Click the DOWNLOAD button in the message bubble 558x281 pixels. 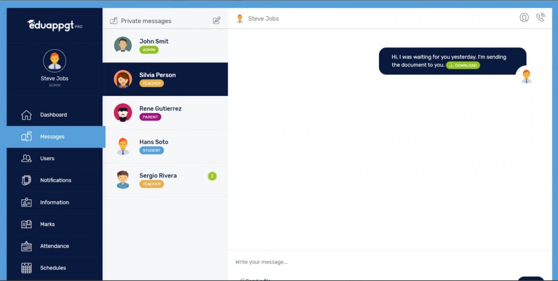(x=463, y=65)
